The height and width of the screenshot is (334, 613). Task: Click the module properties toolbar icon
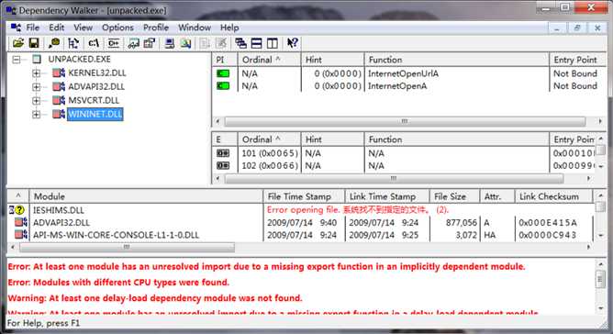(150, 43)
